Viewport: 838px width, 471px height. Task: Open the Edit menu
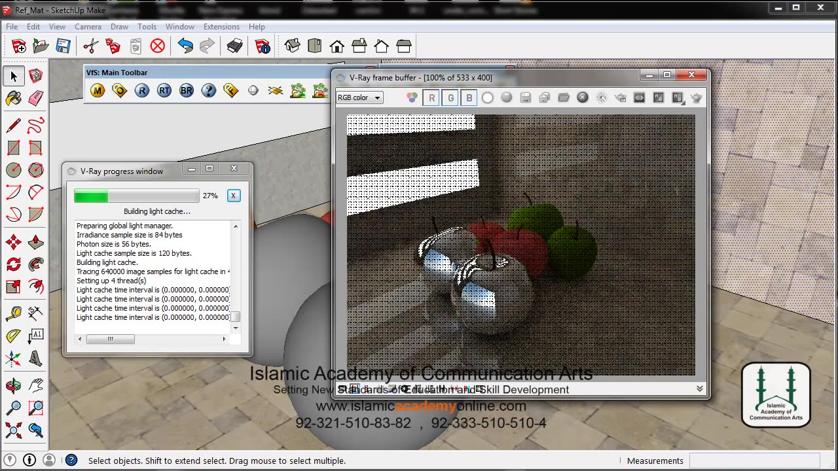click(x=33, y=27)
